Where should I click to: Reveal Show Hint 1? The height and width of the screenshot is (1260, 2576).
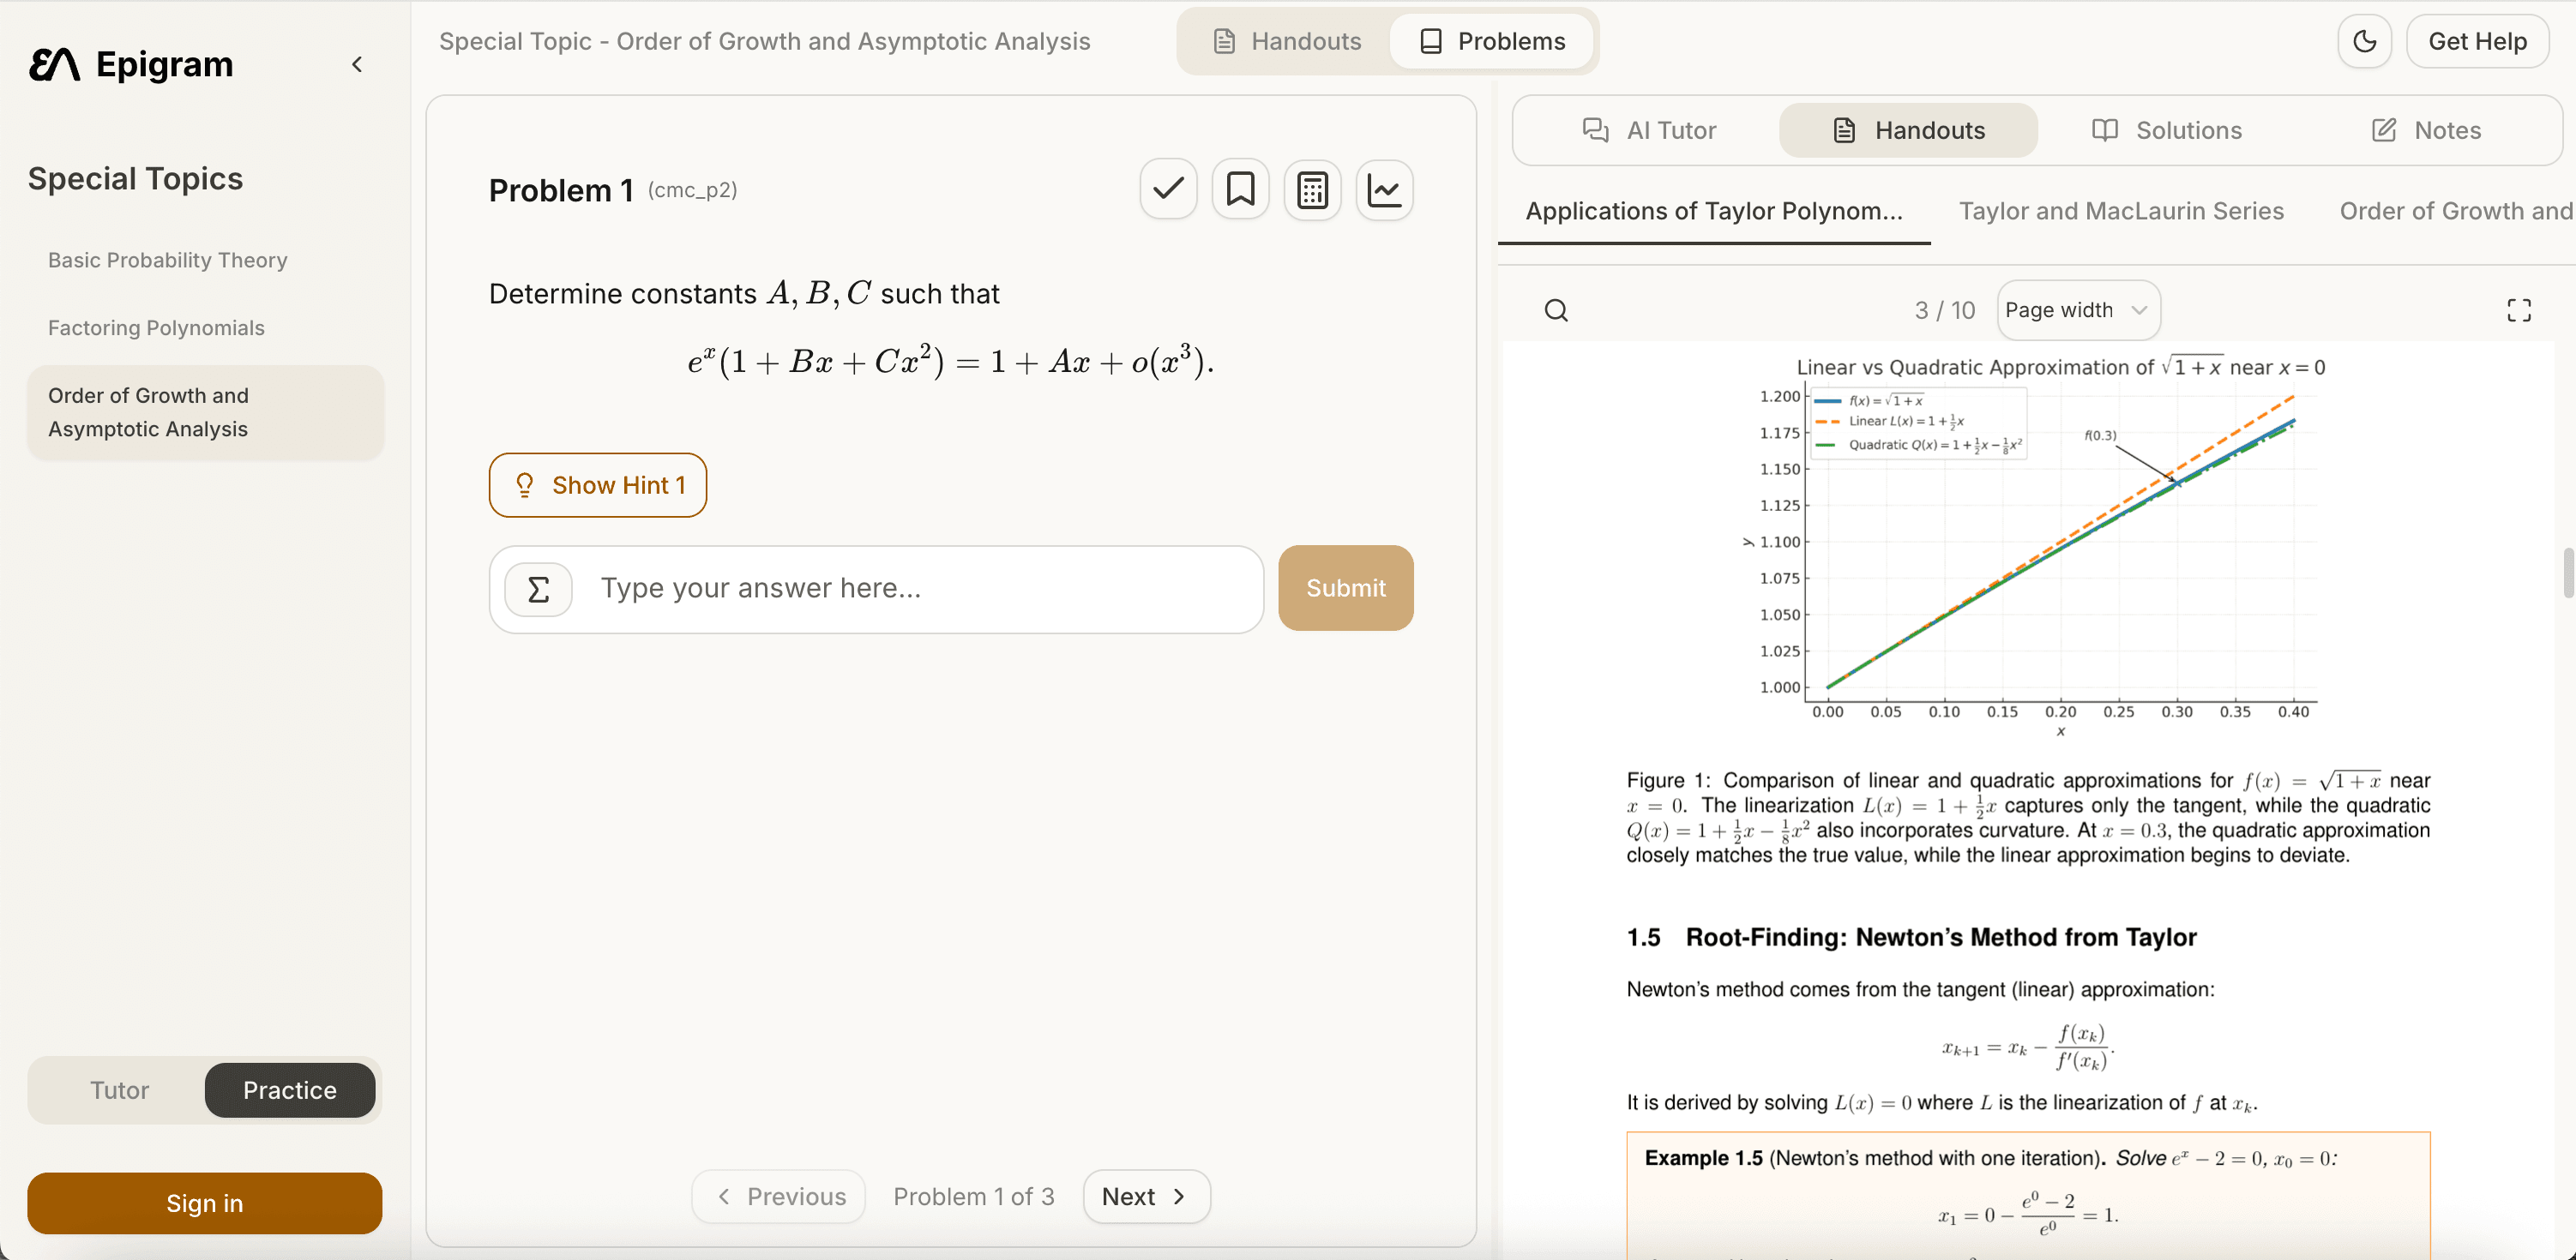tap(597, 484)
